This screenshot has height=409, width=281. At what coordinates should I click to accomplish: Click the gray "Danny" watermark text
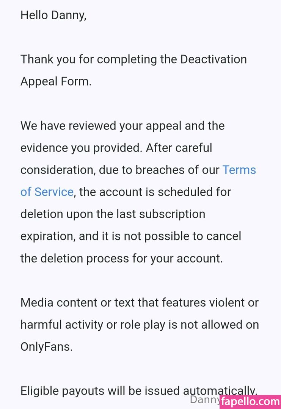pos(204,400)
